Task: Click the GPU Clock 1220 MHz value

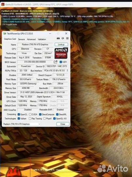Action: click(23, 101)
